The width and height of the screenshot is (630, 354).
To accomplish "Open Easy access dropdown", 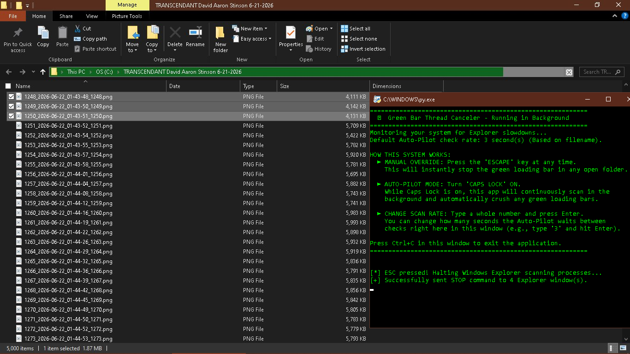I will (252, 39).
